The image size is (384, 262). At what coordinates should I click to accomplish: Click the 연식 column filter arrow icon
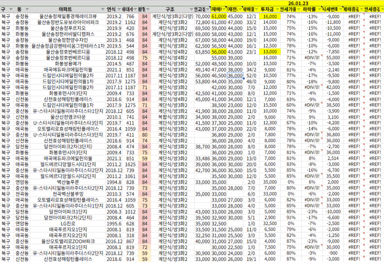(x=119, y=9)
